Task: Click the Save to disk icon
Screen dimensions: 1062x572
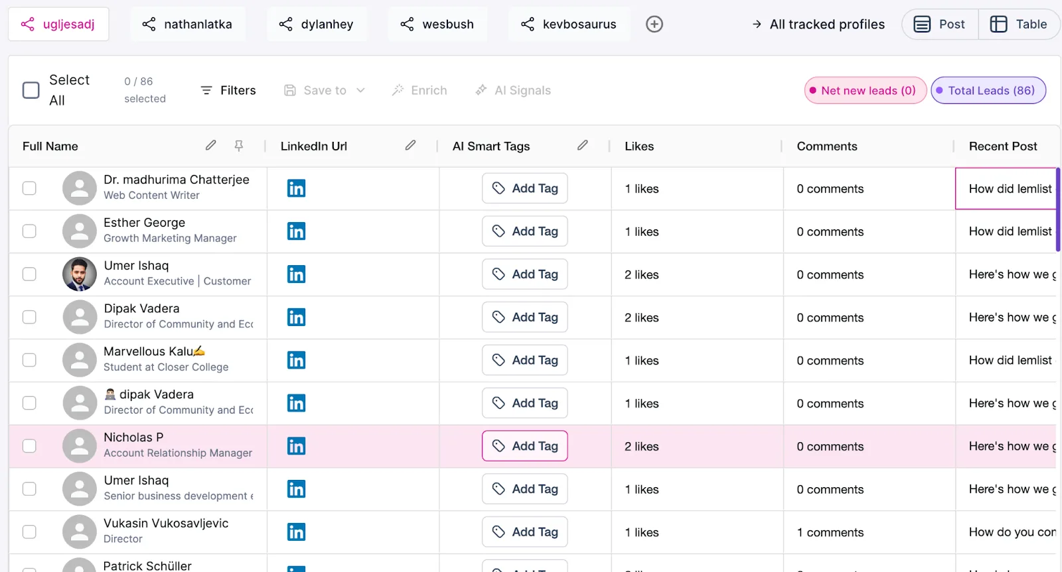Action: [290, 90]
